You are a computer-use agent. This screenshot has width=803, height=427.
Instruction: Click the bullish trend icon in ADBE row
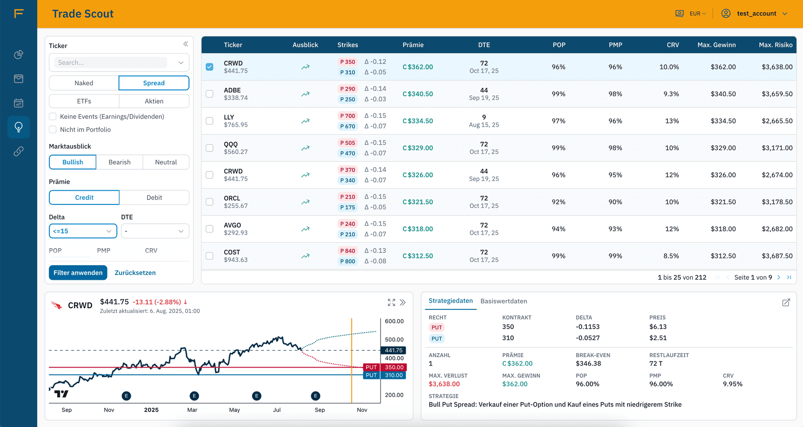click(x=305, y=94)
